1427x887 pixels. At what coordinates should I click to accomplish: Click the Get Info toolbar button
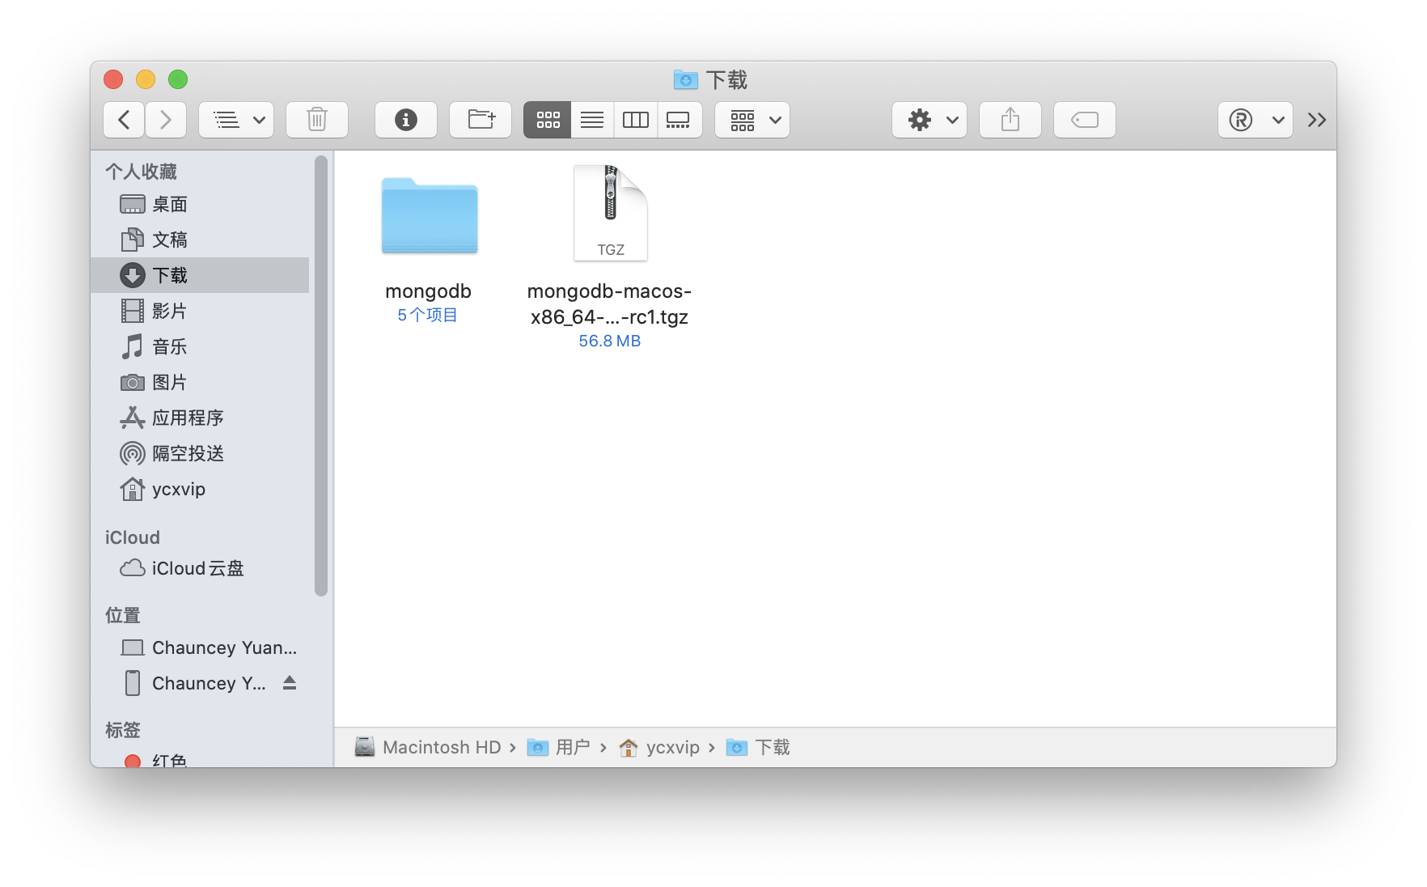click(406, 120)
